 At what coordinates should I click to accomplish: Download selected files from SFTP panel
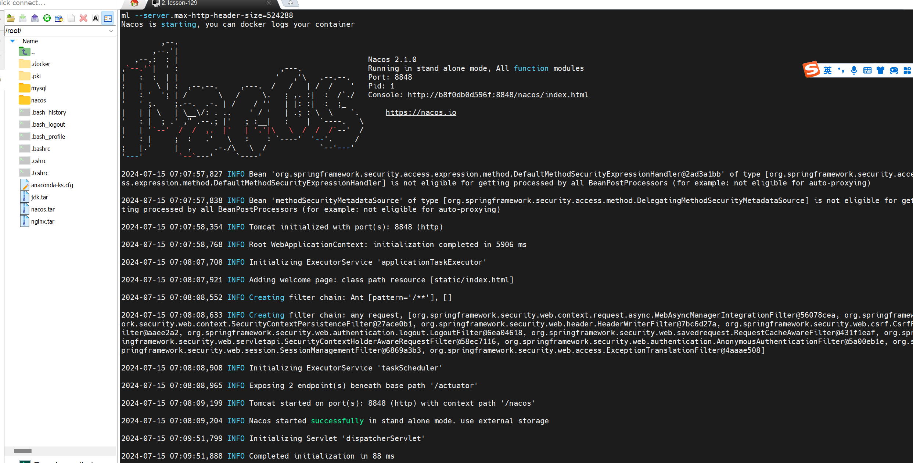pos(23,18)
